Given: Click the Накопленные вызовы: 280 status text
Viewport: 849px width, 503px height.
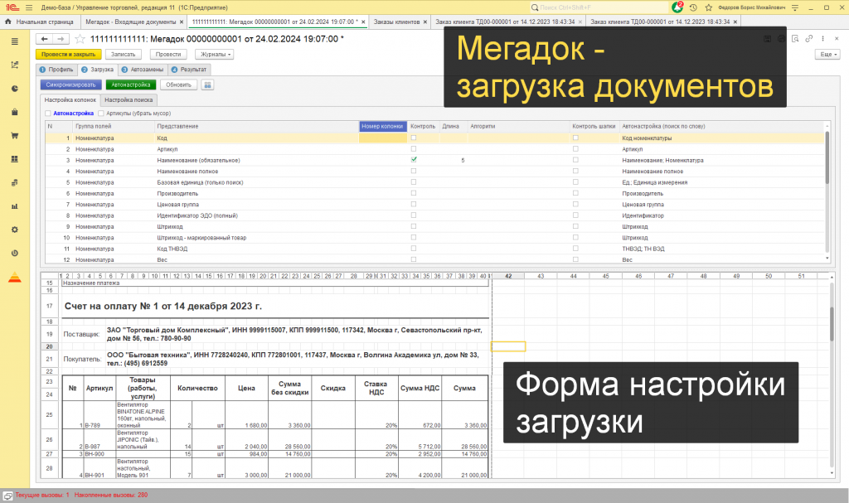Looking at the screenshot, I should point(111,495).
